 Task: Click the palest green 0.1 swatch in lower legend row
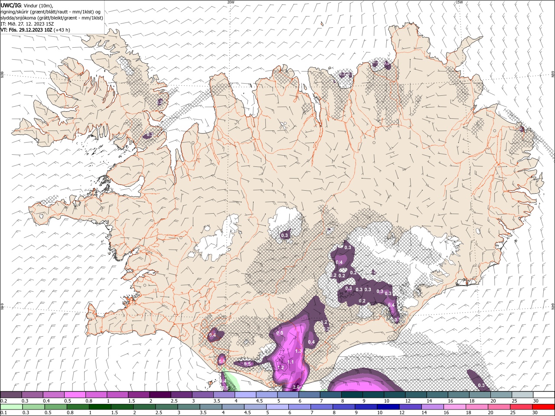11,407
